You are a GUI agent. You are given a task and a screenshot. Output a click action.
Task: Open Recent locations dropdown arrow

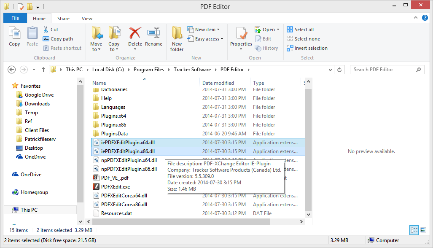coord(34,70)
